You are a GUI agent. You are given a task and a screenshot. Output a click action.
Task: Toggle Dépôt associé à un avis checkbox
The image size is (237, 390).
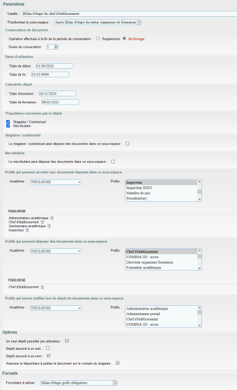tap(48, 348)
